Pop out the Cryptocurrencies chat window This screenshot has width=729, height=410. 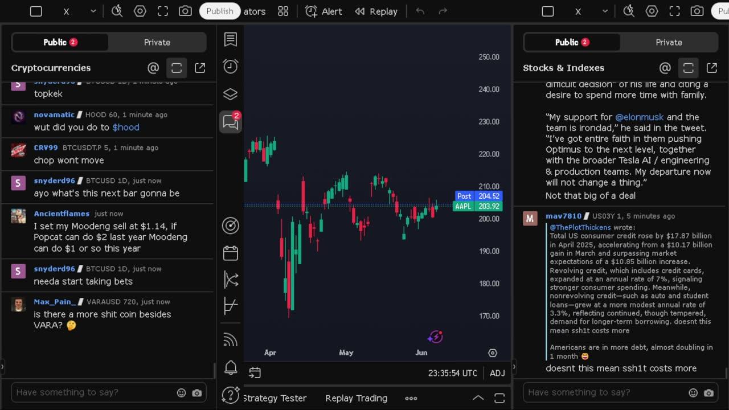pyautogui.click(x=200, y=68)
